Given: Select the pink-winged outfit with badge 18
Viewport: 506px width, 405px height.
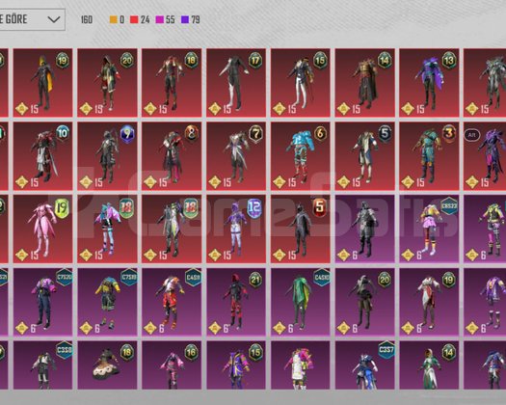Looking at the screenshot, I should pos(107,229).
